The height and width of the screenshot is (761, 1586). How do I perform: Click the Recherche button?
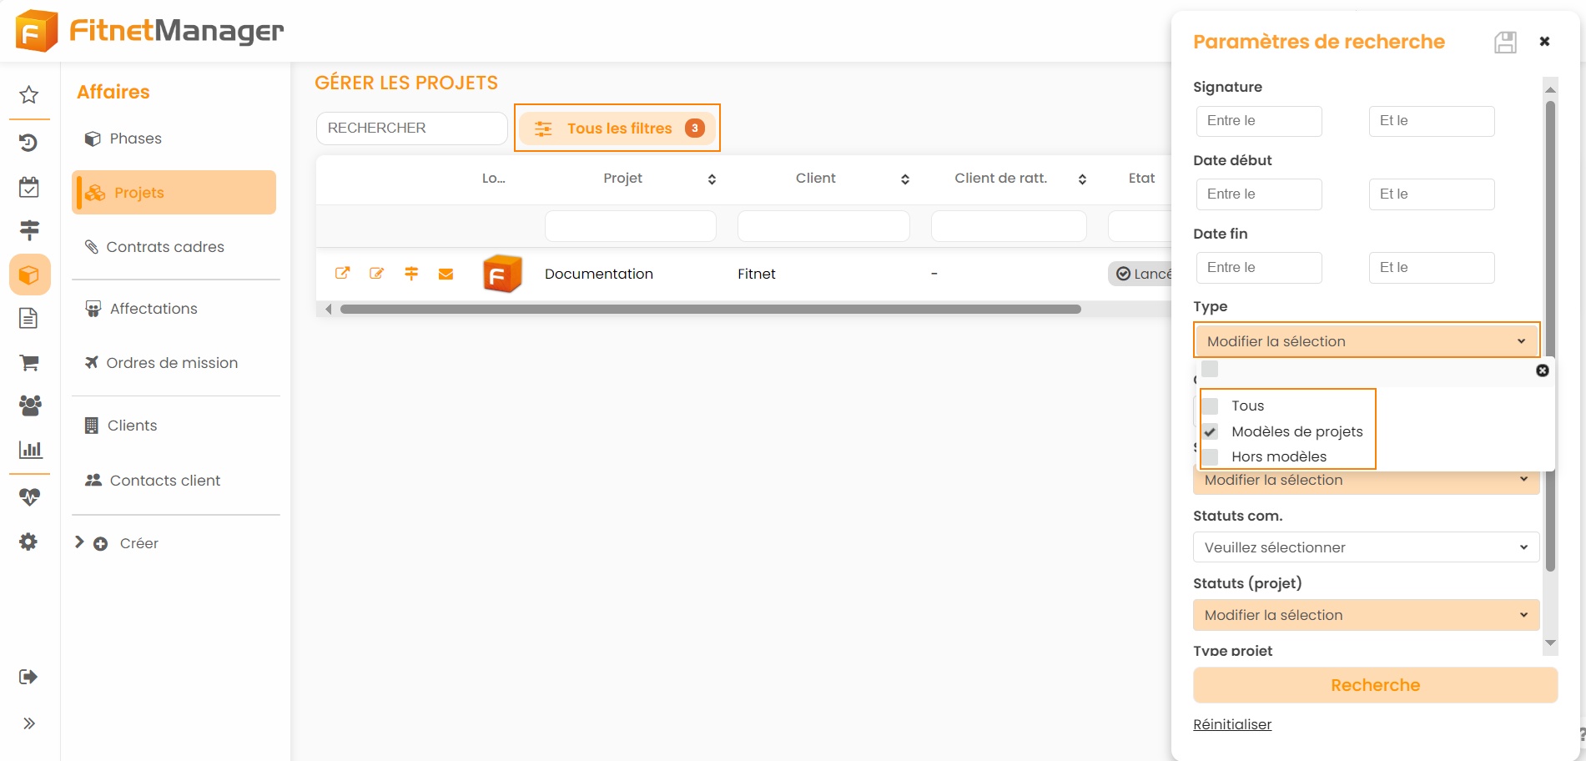(1375, 685)
